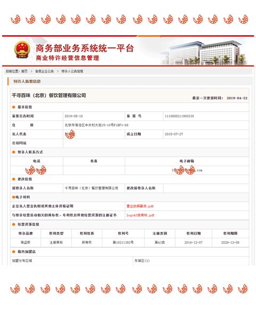256x309 pixels.
Task: Click the 基本信息 section header
Action: (x=25, y=107)
